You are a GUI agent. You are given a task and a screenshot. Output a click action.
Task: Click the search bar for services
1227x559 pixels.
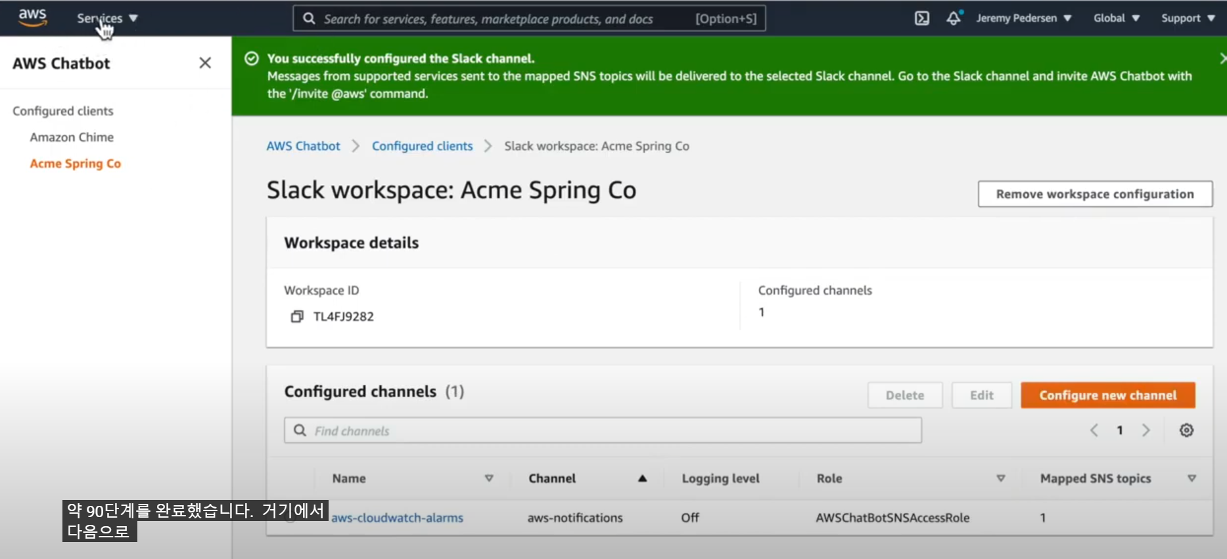point(529,19)
